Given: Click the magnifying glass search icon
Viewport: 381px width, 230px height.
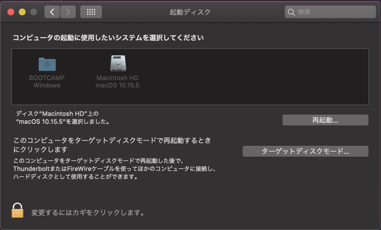Looking at the screenshot, I should 291,12.
